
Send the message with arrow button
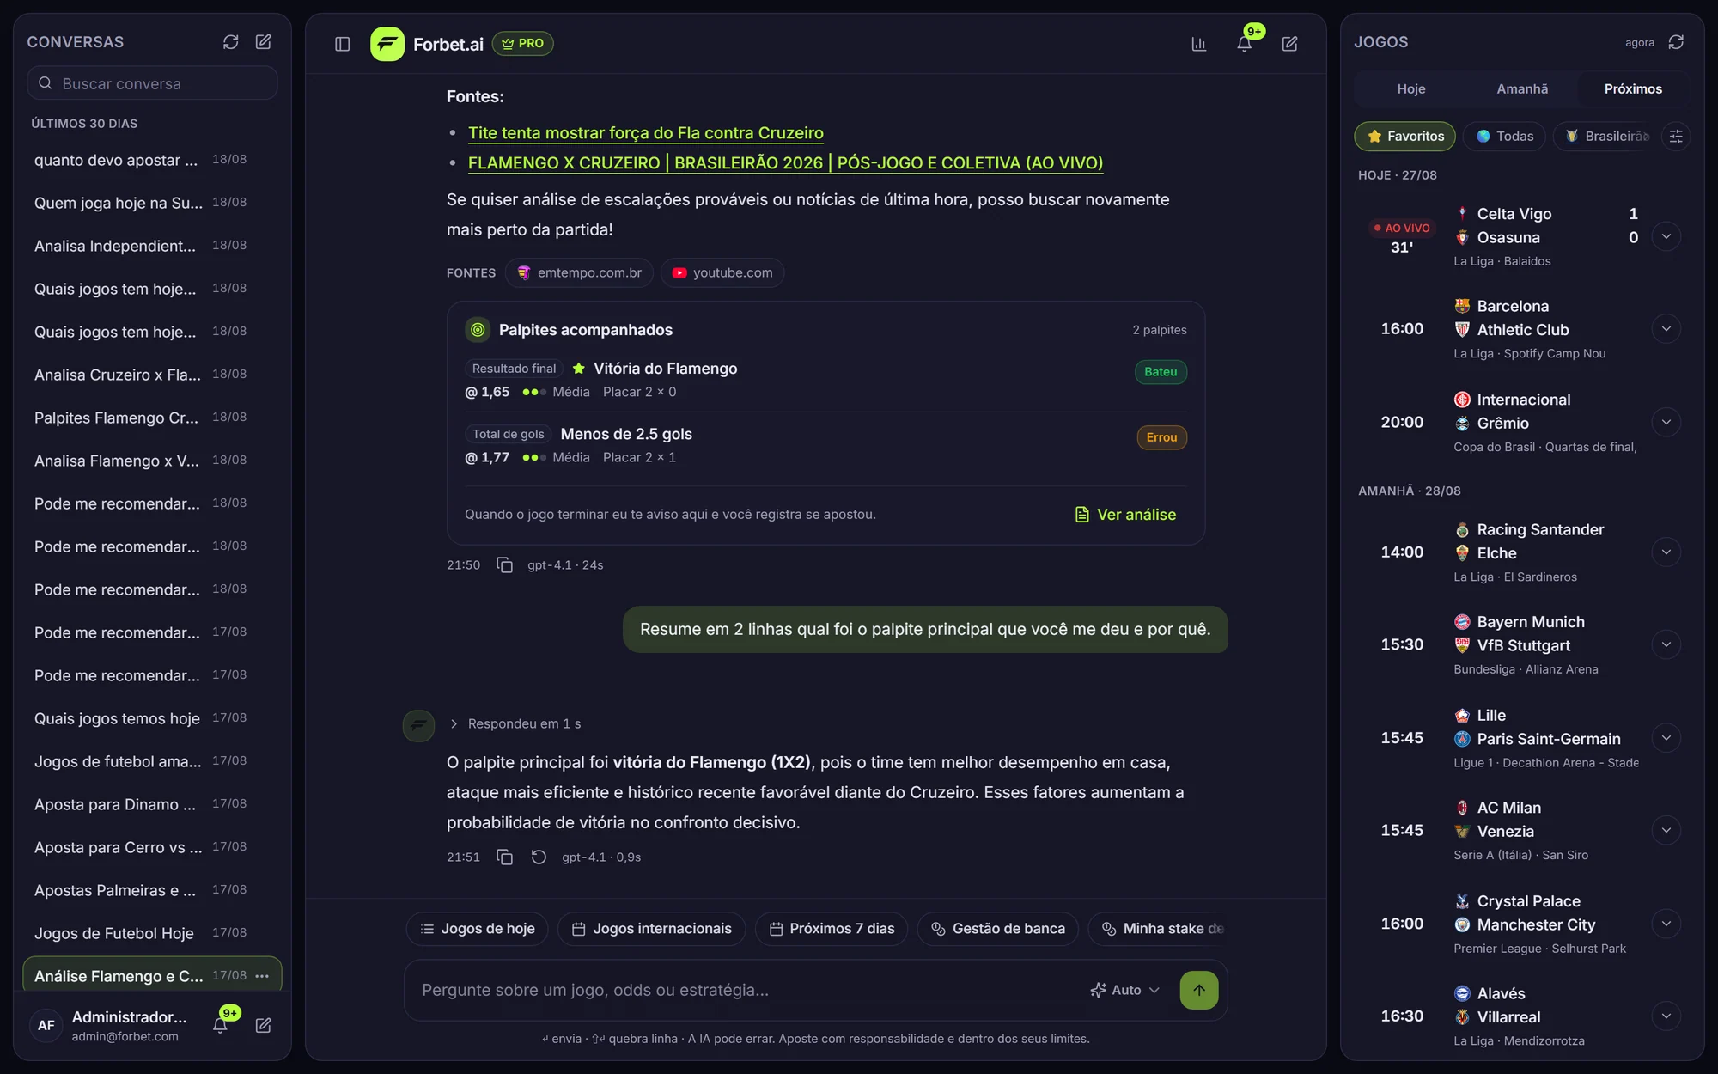click(1198, 990)
